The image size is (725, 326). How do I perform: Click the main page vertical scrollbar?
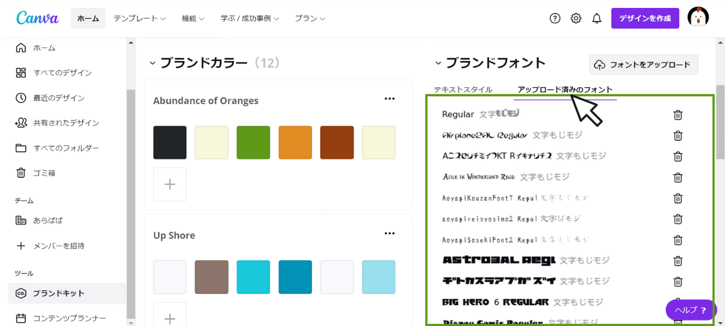720,122
